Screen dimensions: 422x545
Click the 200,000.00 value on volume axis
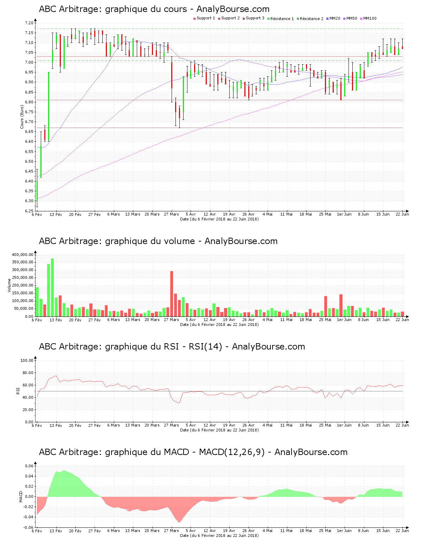pyautogui.click(x=23, y=286)
